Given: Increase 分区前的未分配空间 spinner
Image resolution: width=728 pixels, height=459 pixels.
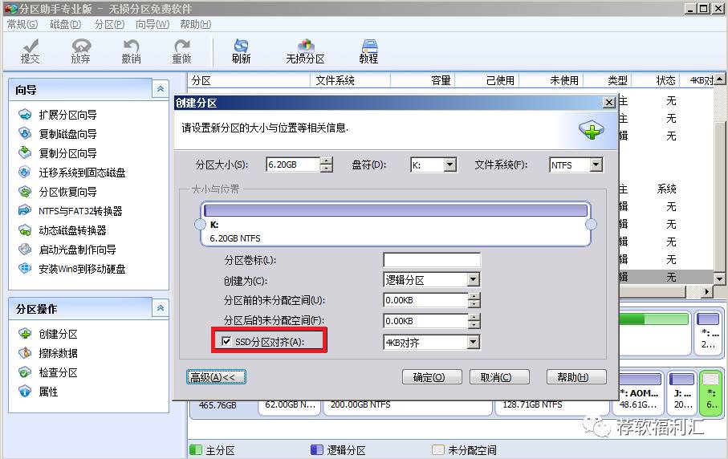Looking at the screenshot, I should click(474, 297).
